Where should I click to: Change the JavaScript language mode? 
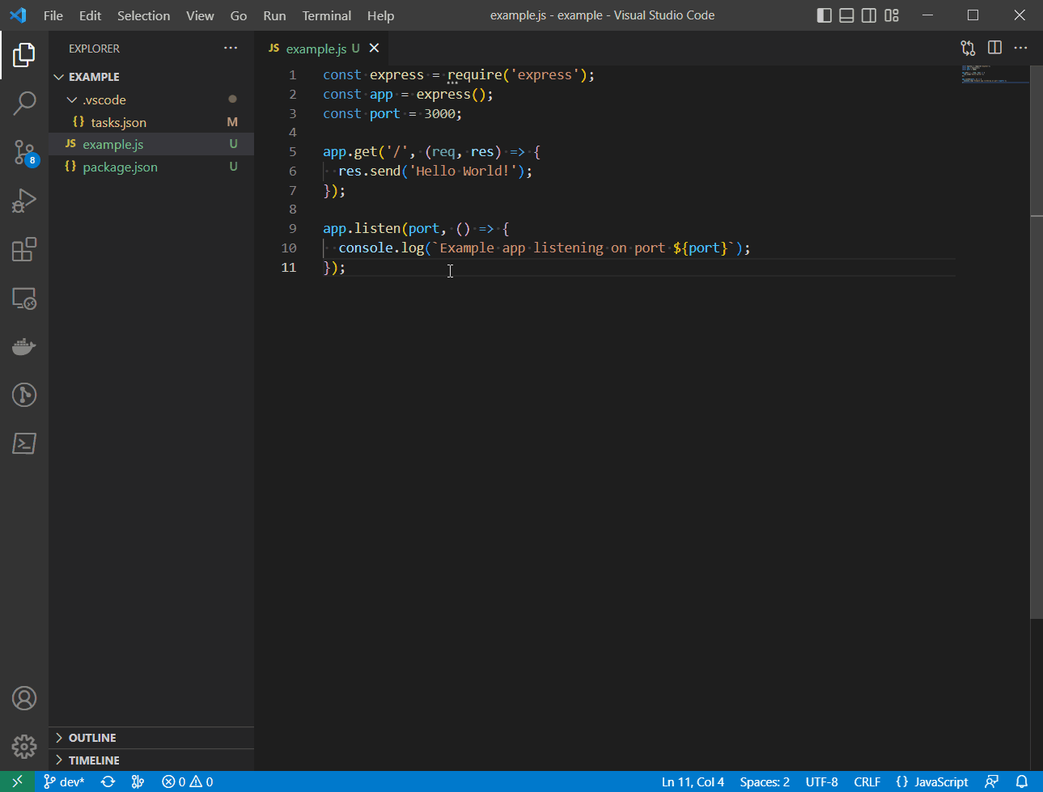(x=940, y=781)
